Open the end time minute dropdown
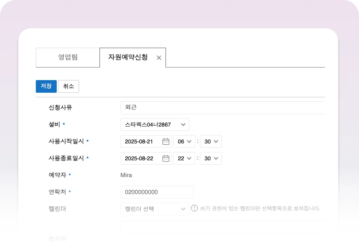 click(211, 159)
